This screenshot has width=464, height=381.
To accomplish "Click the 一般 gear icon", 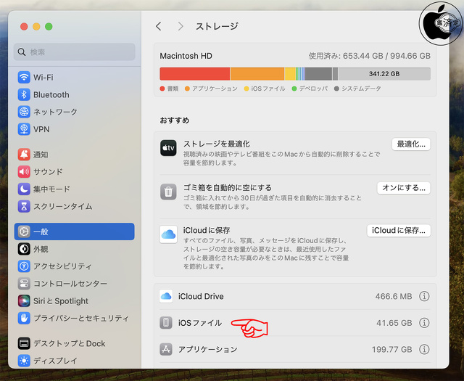I will point(24,232).
